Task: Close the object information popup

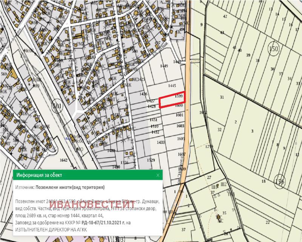Action: [x=158, y=175]
